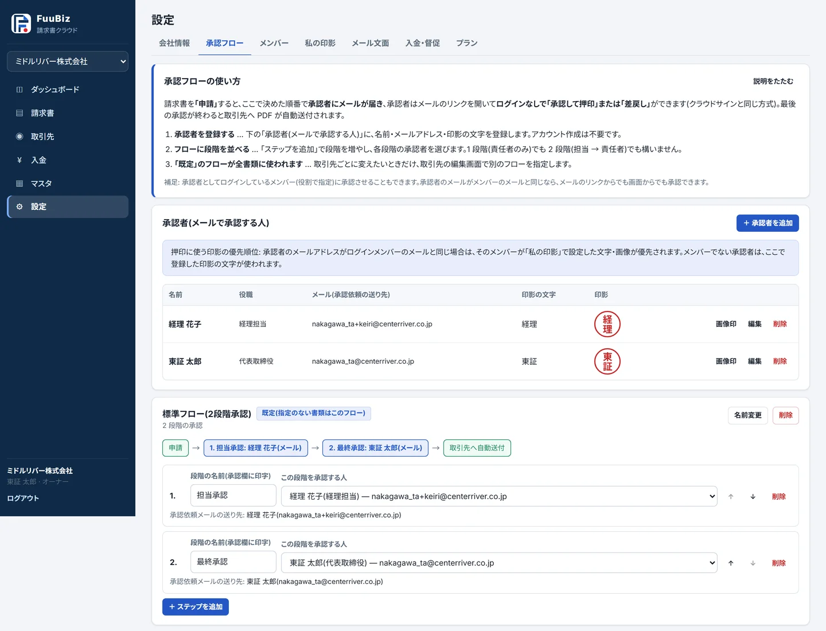Move step 2 最終承認 down arrow

(x=753, y=563)
